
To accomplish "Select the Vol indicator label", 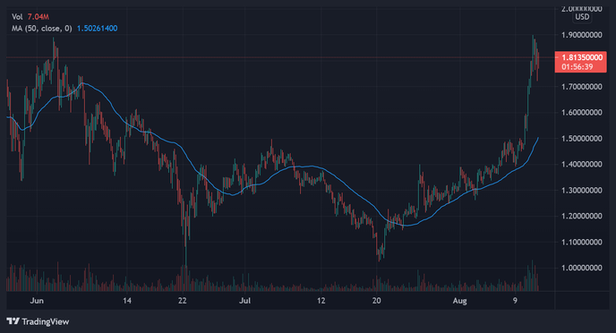I will click(17, 17).
